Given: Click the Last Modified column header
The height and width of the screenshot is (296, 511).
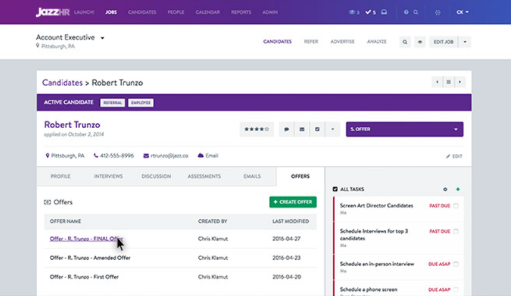Looking at the screenshot, I should coord(291,221).
